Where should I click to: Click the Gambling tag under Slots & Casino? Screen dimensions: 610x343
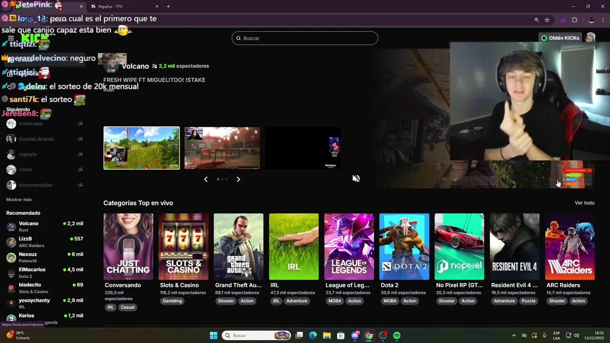coord(172,301)
